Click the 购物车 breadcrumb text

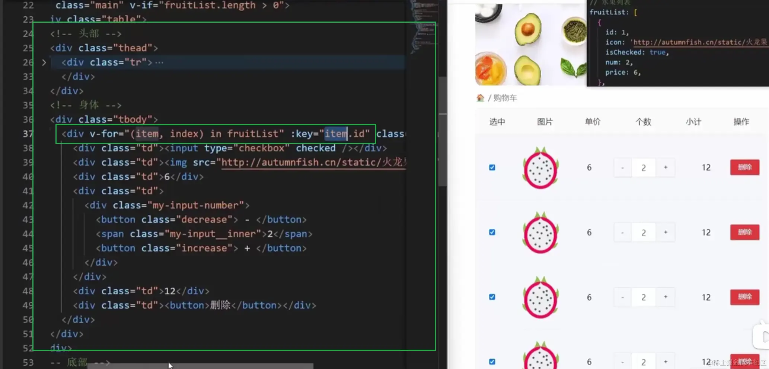505,98
